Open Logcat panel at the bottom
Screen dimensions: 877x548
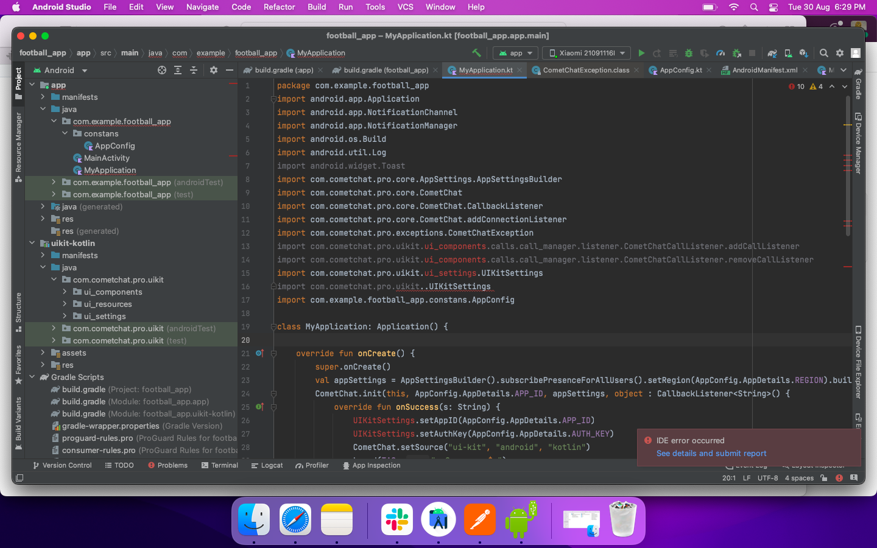266,465
